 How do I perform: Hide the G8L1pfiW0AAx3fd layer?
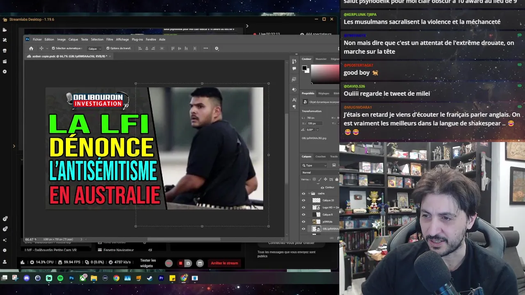(304, 229)
